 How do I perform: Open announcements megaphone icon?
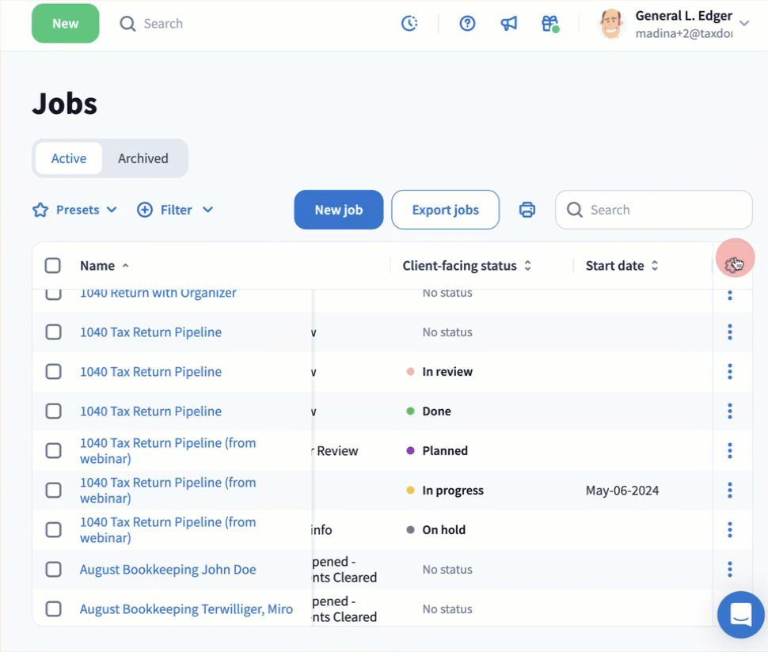[509, 24]
